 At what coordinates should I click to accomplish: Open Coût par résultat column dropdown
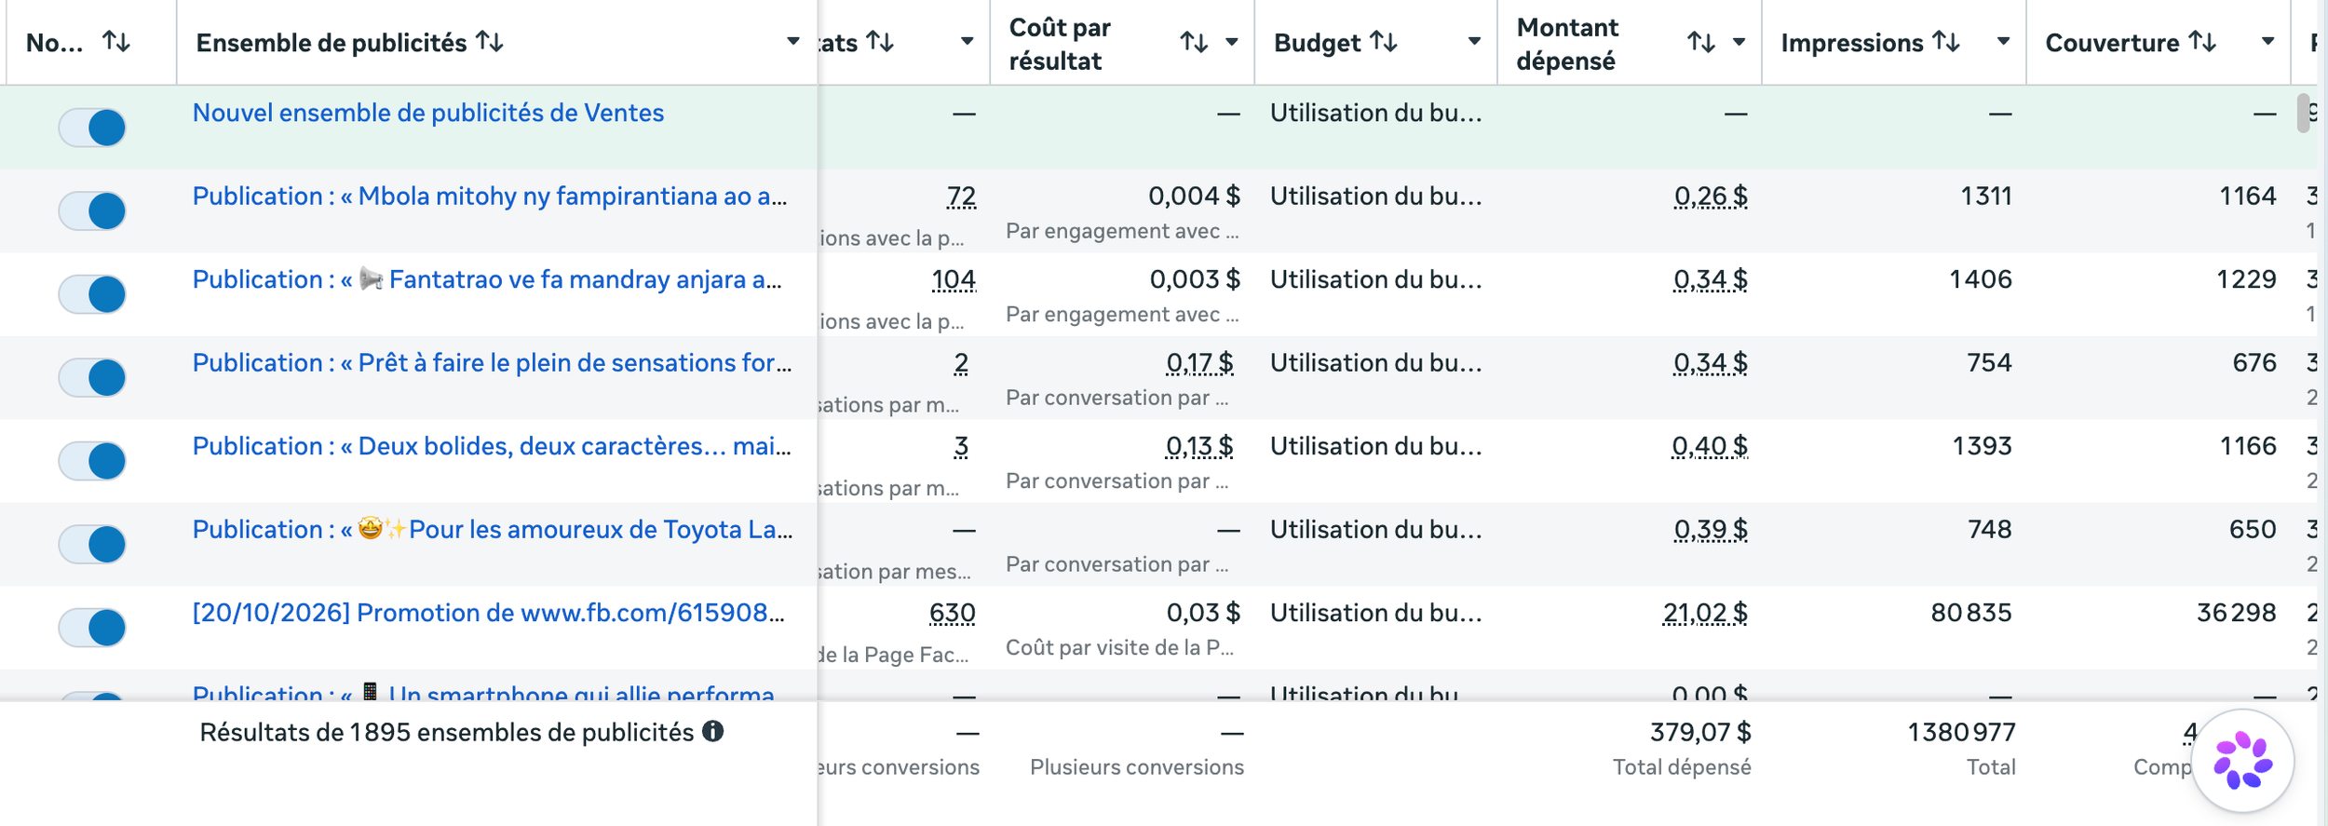1232,42
